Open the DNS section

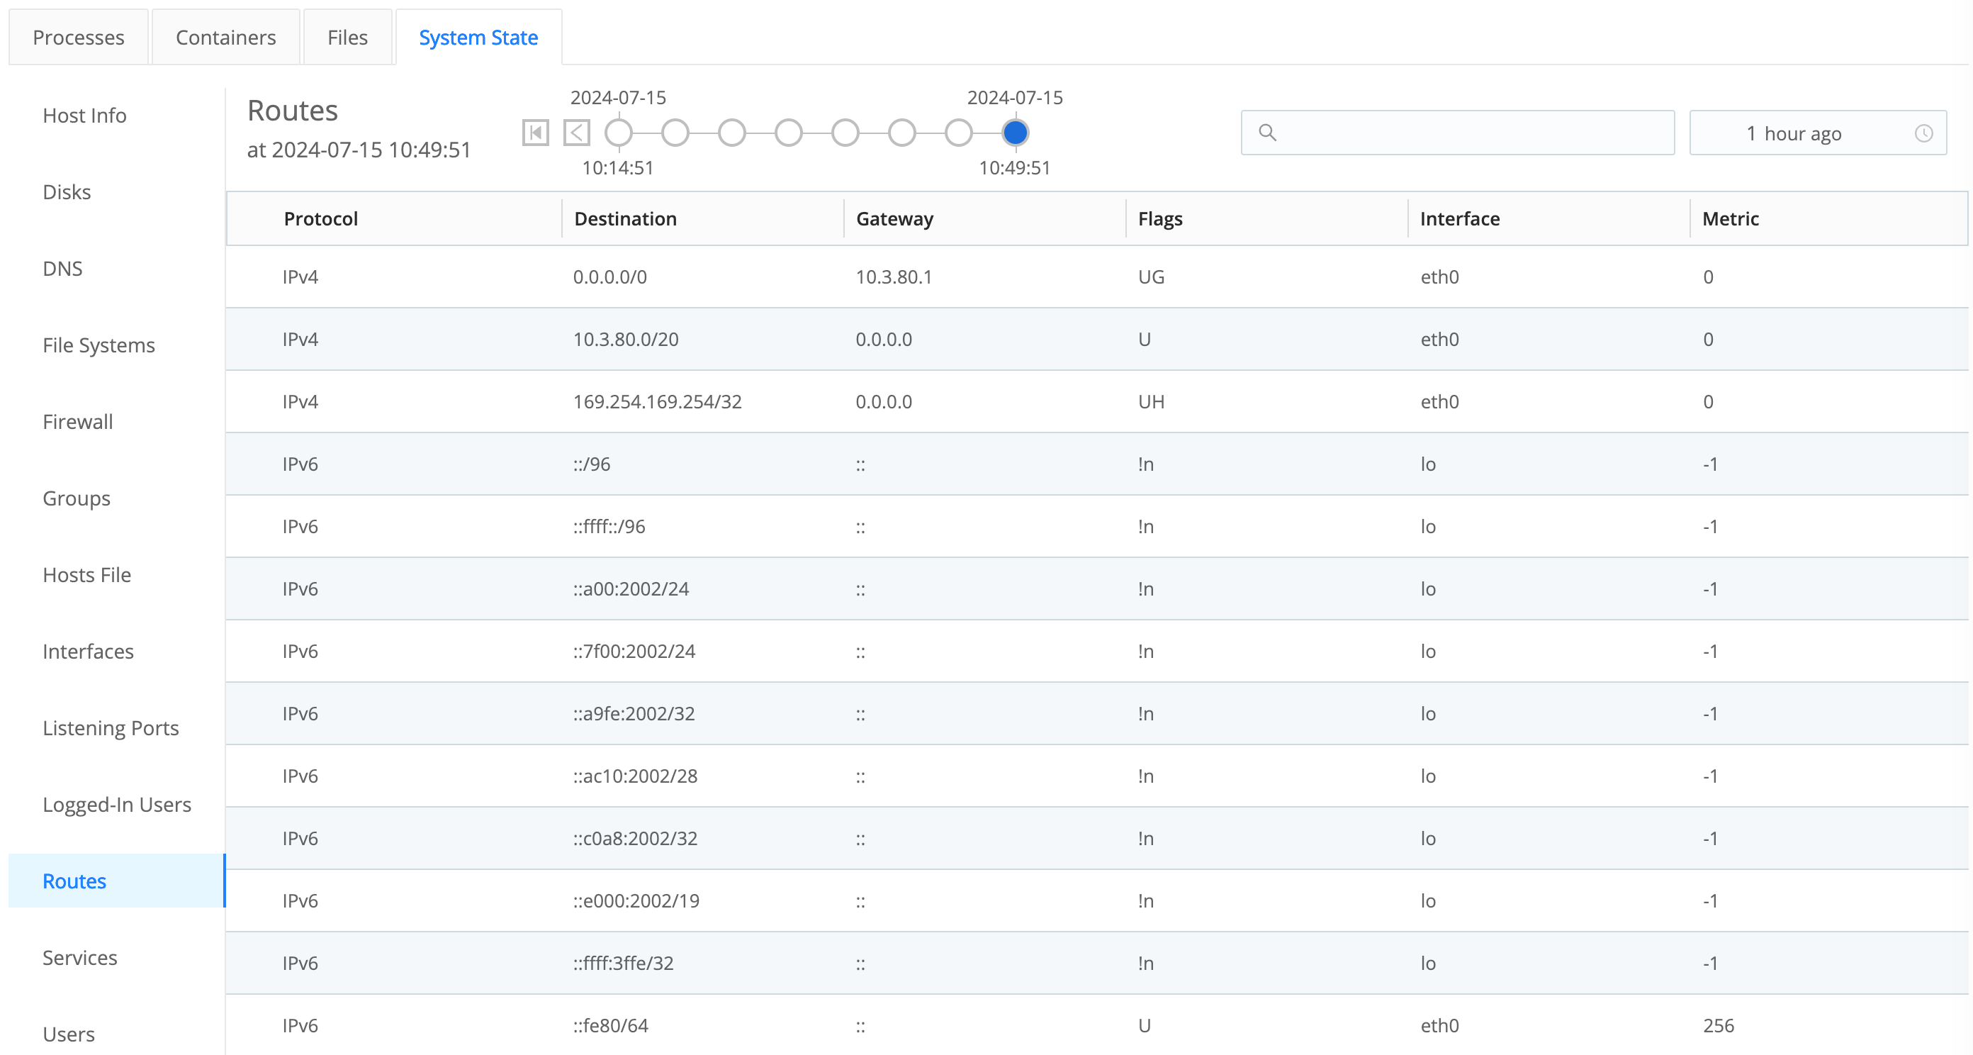coord(63,268)
